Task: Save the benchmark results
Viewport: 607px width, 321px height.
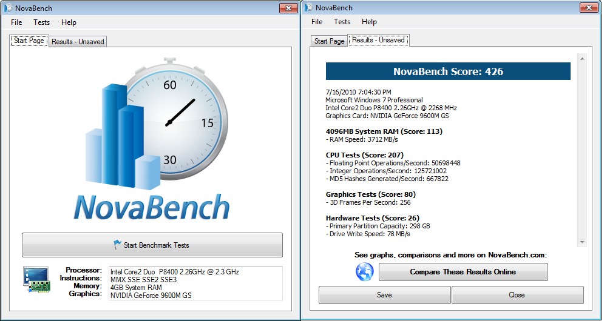Action: tap(384, 295)
